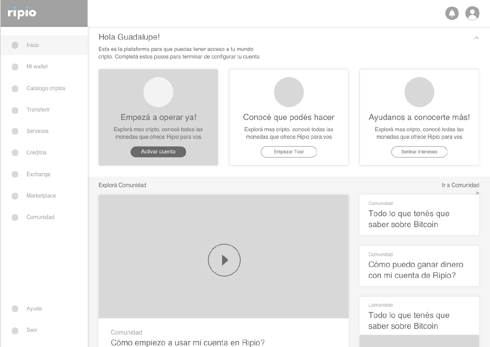Click the Salir sidebar icon dot
The height and width of the screenshot is (347, 490).
click(15, 330)
